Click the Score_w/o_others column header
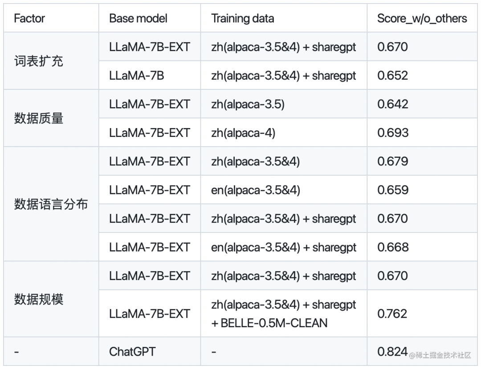 pyautogui.click(x=422, y=19)
